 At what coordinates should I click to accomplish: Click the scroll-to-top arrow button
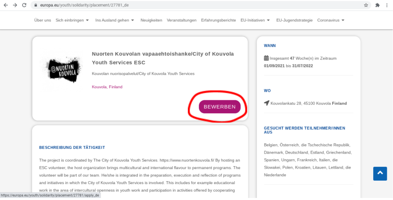[380, 173]
